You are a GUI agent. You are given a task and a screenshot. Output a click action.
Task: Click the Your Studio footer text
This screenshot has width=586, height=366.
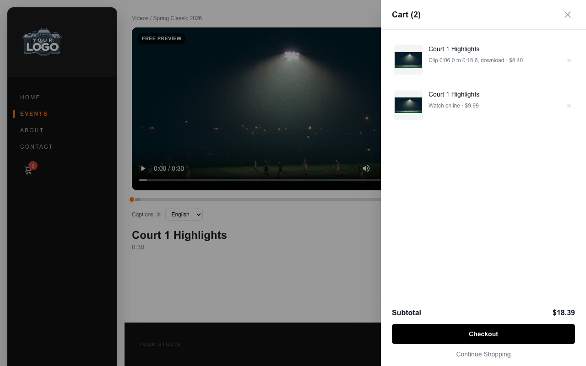(x=160, y=344)
